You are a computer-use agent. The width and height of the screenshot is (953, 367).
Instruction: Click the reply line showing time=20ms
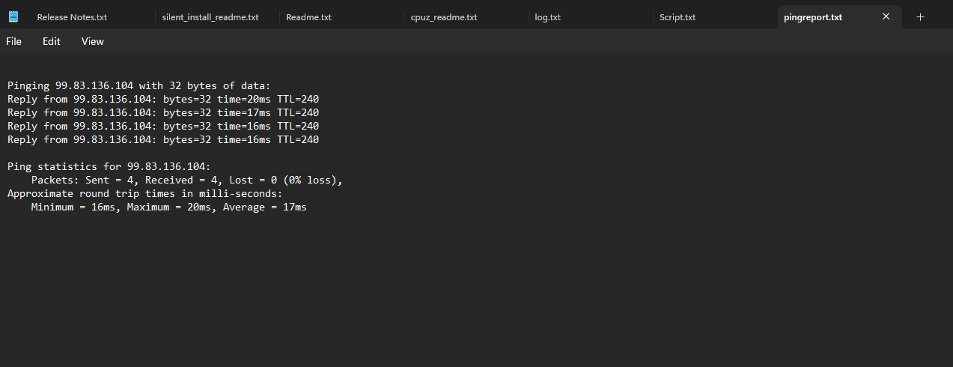click(163, 99)
